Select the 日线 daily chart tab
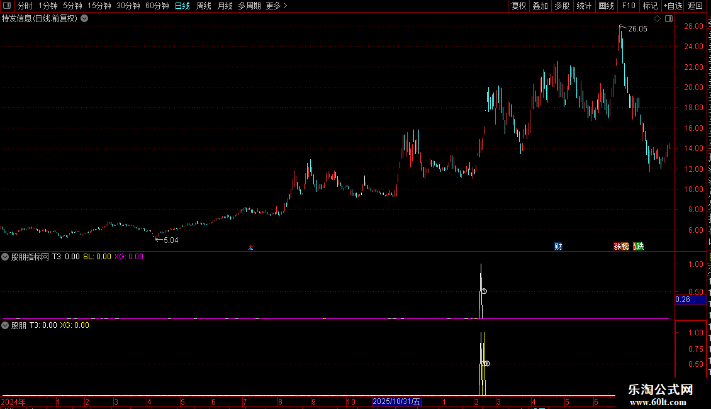 click(182, 6)
